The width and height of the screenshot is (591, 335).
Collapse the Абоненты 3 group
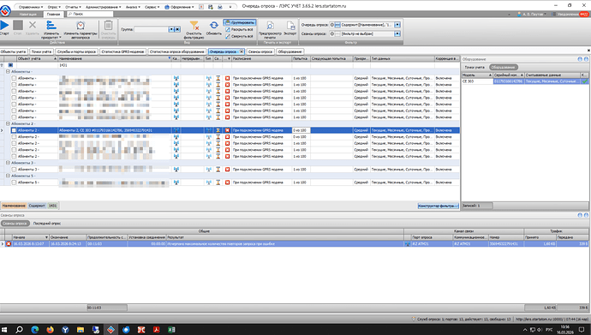pyautogui.click(x=8, y=163)
